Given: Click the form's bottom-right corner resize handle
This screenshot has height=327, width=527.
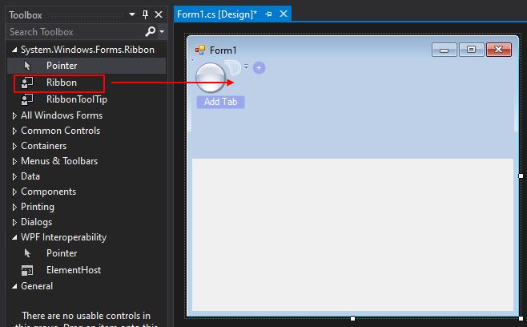Looking at the screenshot, I should tap(521, 318).
